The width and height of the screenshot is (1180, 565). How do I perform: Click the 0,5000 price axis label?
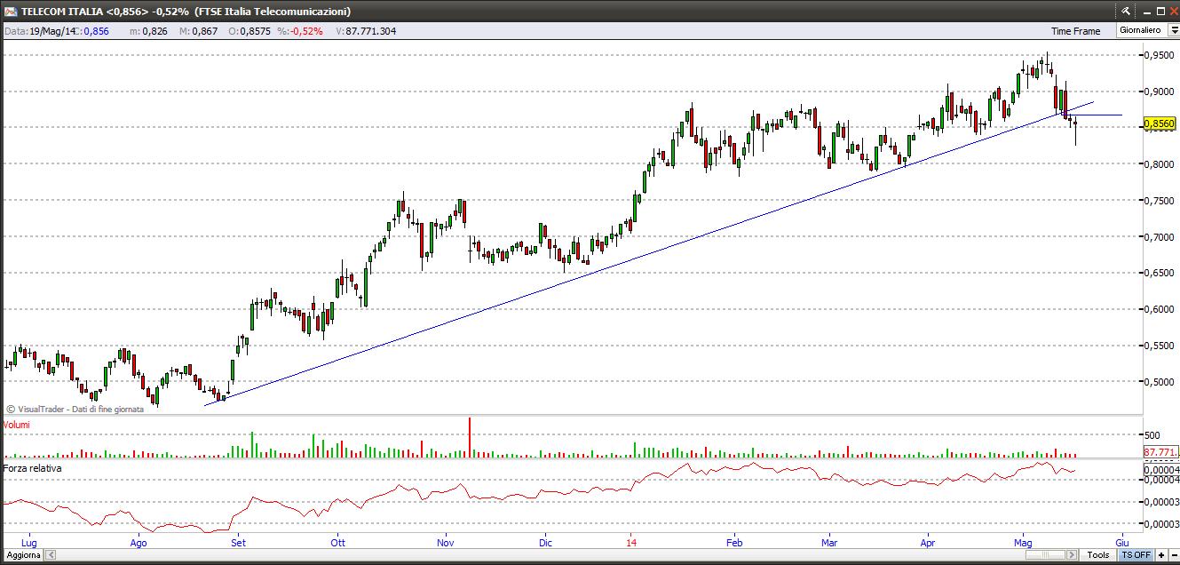point(1160,382)
